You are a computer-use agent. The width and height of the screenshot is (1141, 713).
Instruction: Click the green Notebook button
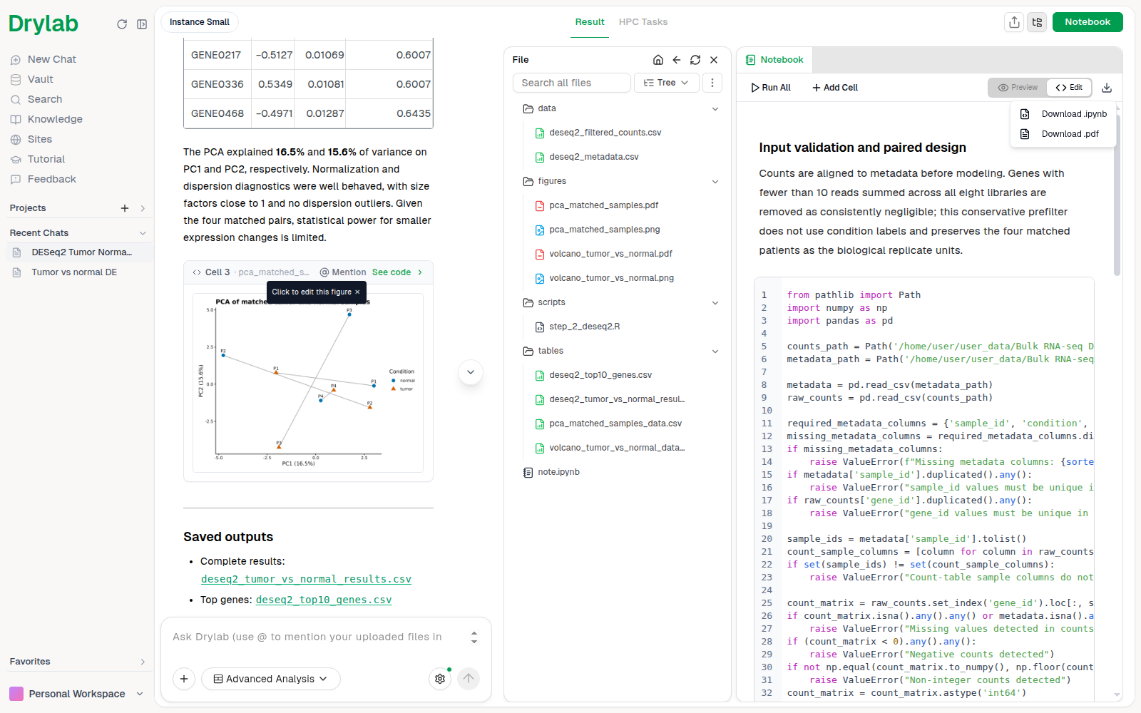pyautogui.click(x=1088, y=22)
